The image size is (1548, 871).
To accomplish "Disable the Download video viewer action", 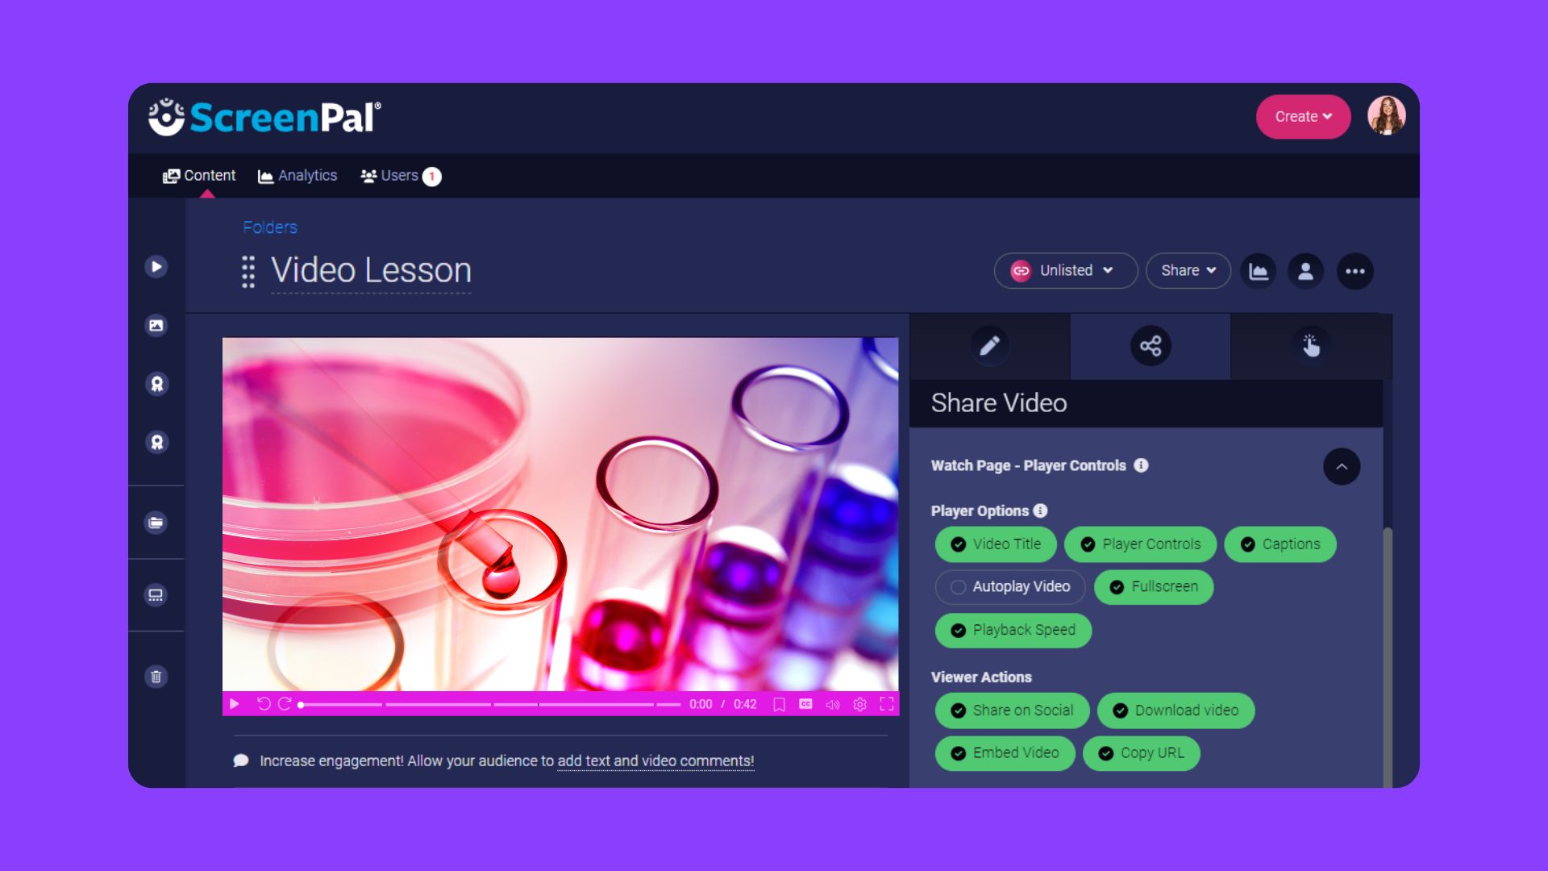I will (x=1176, y=710).
